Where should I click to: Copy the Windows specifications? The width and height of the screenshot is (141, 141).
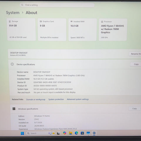tap(135, 108)
